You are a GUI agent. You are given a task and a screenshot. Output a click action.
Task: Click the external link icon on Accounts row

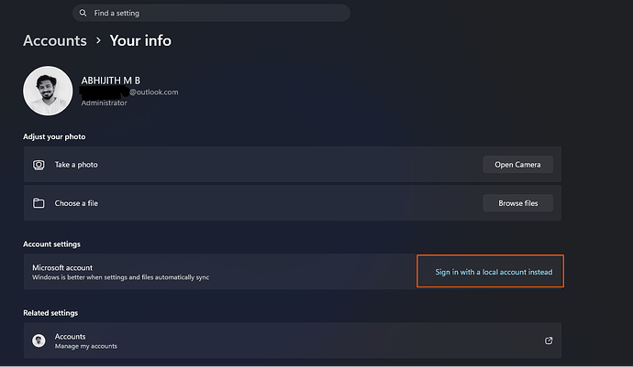click(549, 340)
